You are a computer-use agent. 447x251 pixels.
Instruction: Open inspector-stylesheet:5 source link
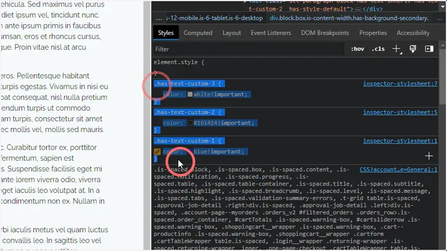pyautogui.click(x=400, y=112)
